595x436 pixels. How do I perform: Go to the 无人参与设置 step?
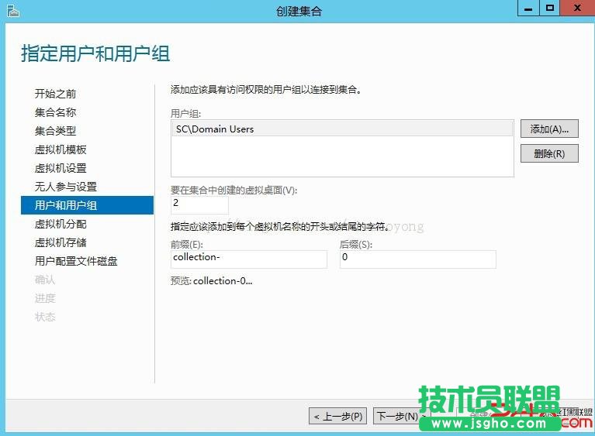point(66,187)
